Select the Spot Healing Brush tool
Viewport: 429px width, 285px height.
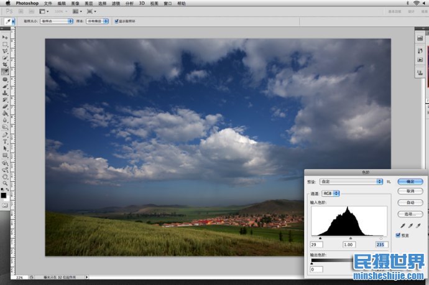pyautogui.click(x=5, y=80)
